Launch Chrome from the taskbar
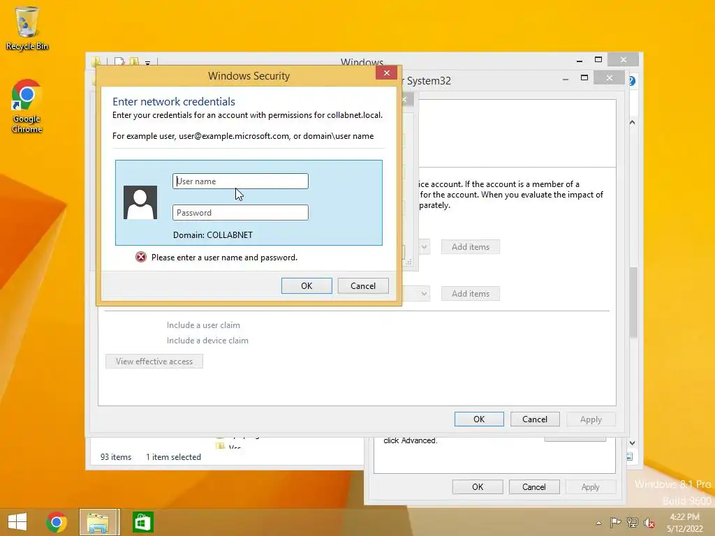 click(57, 522)
